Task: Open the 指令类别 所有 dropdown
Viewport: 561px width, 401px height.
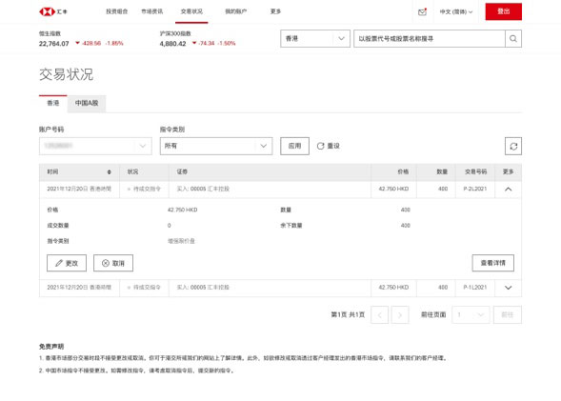Action: (x=216, y=146)
